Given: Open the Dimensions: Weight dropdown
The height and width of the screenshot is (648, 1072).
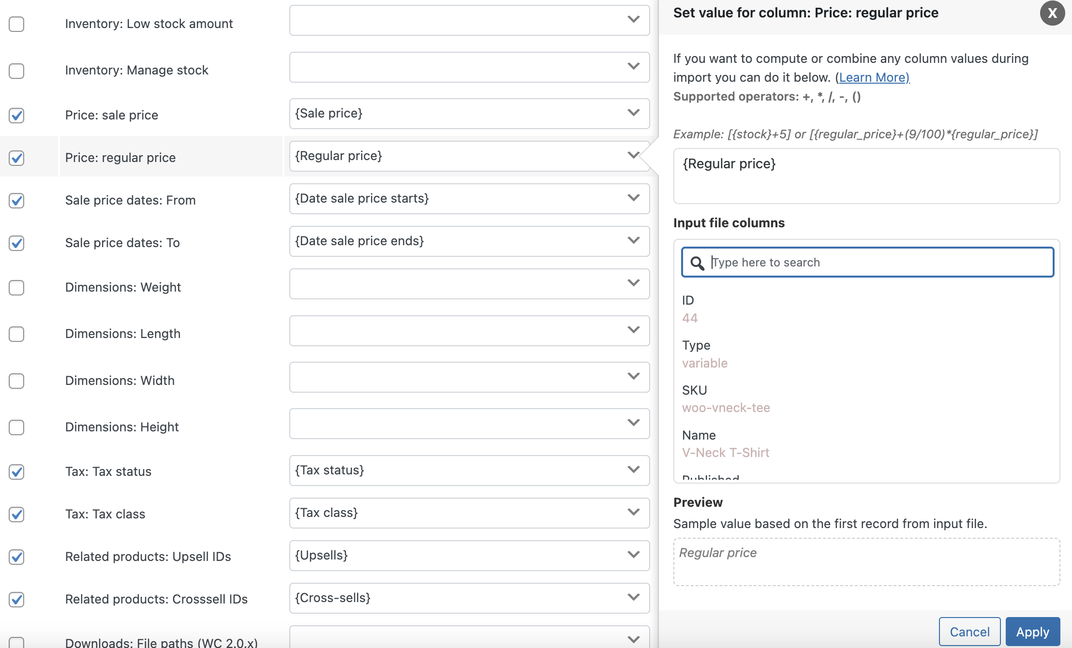Looking at the screenshot, I should (469, 284).
